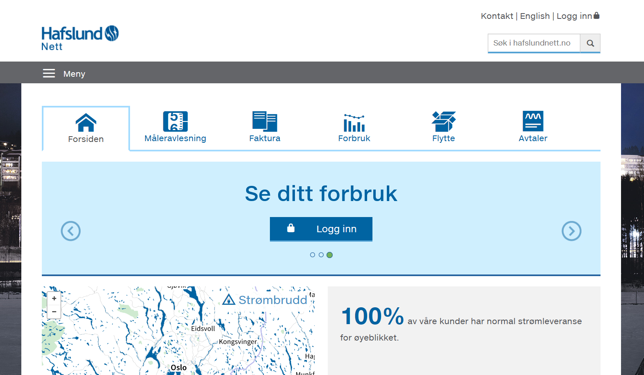Select the first carousel dot
This screenshot has height=375, width=644.
tap(313, 255)
